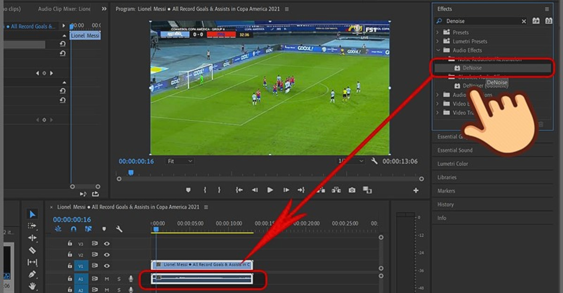Open timeline sequence panel menu

[205, 207]
